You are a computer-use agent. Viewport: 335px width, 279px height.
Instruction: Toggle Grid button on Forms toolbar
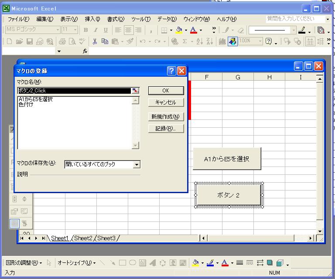[x=14, y=223]
